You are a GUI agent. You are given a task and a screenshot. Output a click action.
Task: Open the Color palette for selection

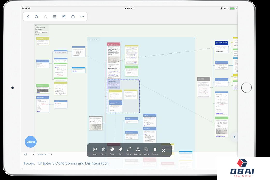tap(112, 151)
